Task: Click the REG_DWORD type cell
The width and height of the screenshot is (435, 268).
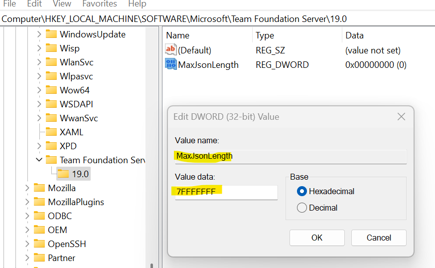Action: coord(282,65)
